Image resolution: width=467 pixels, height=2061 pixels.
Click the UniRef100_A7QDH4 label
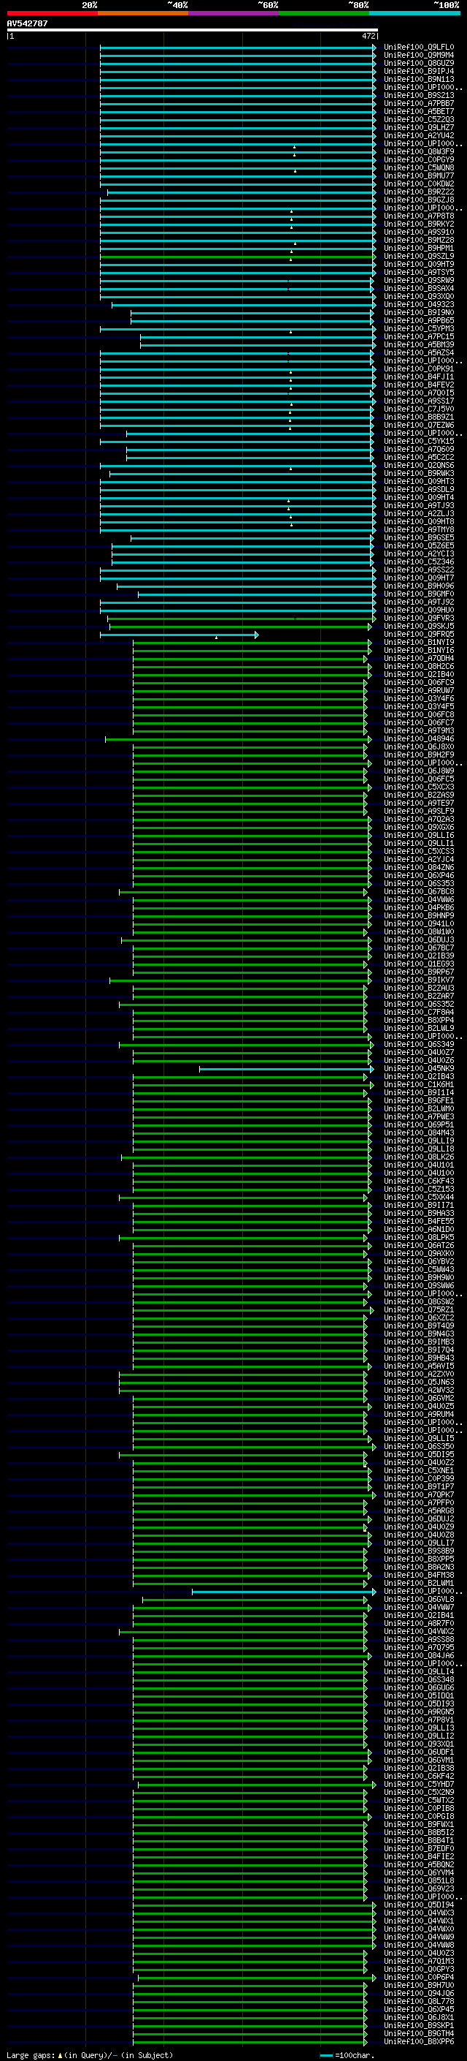tap(419, 659)
